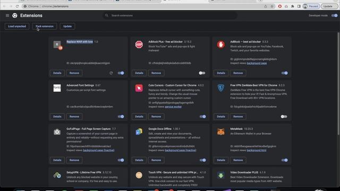This screenshot has height=191, width=340.
Task: Click the share icon in address bar
Action: click(266, 6)
